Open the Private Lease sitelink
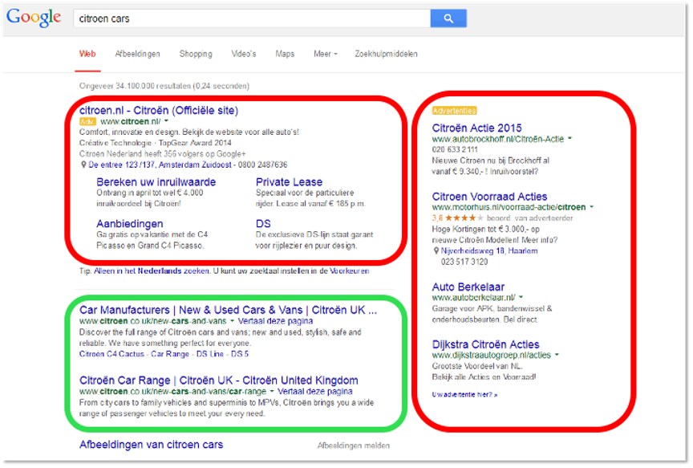Screen dimensions: 693x468 (x=289, y=182)
